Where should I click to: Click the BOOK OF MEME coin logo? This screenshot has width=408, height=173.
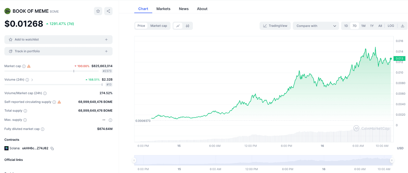pos(7,11)
